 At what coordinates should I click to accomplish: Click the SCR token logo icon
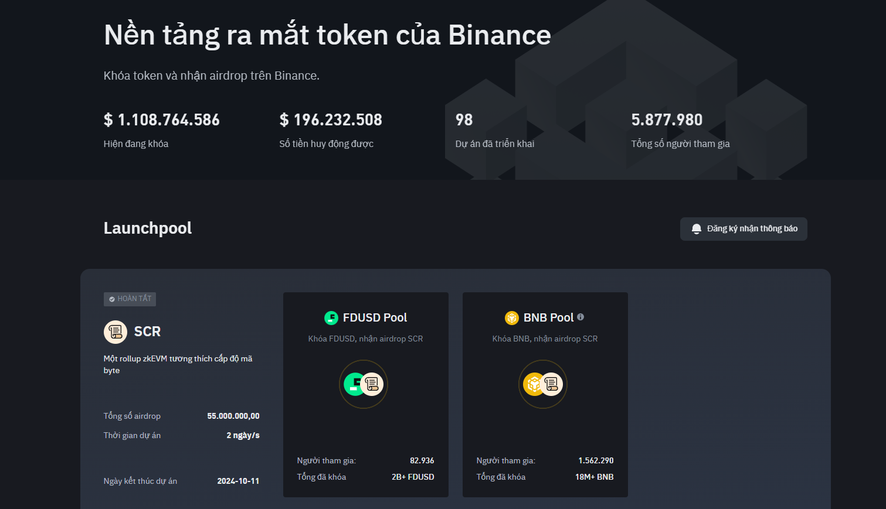(x=116, y=332)
